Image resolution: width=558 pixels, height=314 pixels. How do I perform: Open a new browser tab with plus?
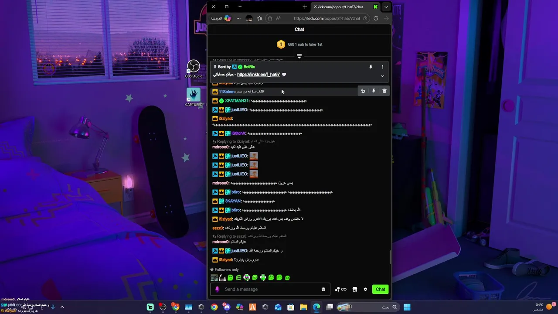pos(304,7)
